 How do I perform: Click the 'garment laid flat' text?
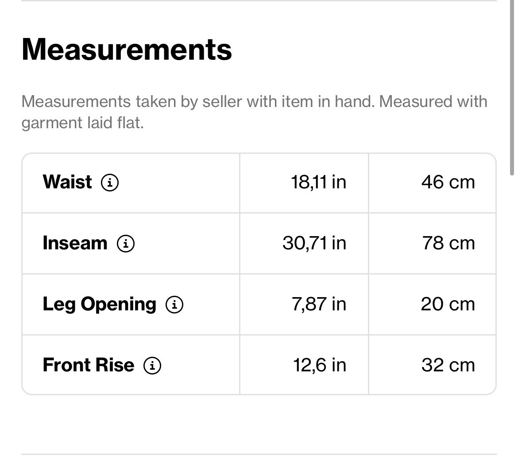tap(82, 123)
